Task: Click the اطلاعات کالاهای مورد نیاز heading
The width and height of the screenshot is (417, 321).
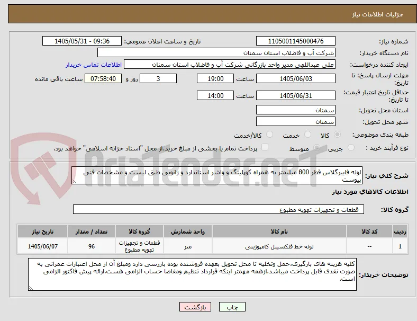Action: tap(370, 192)
